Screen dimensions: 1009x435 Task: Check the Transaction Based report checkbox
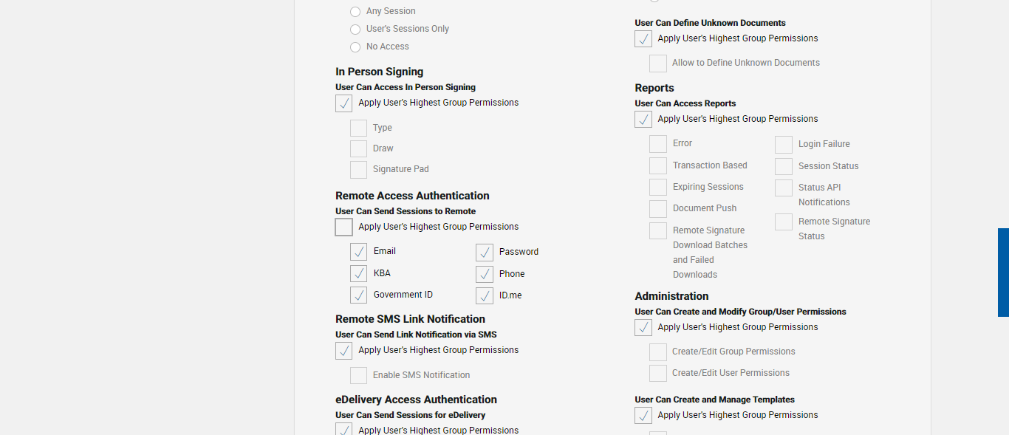(x=658, y=166)
